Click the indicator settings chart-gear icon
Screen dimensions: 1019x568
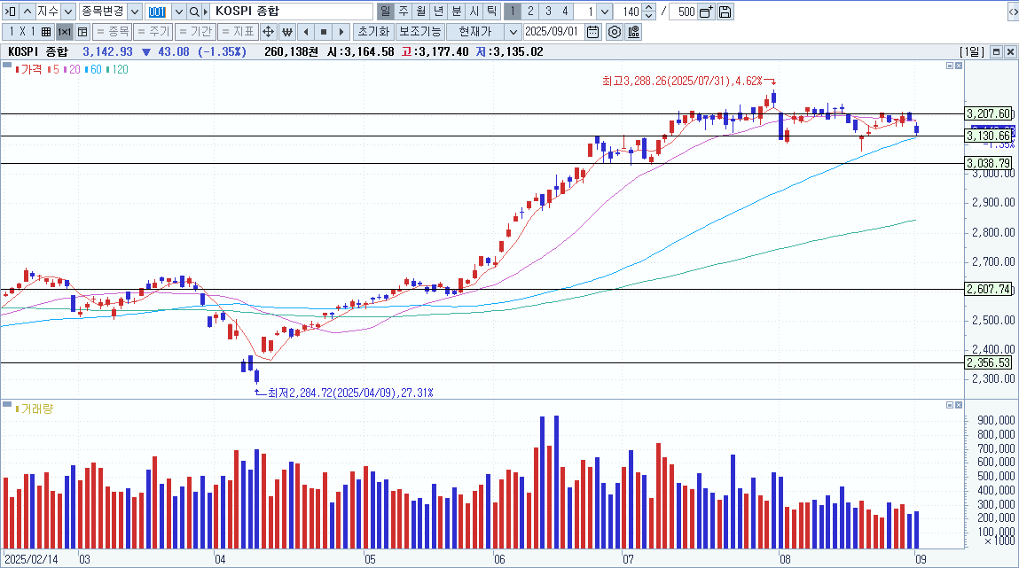pyautogui.click(x=633, y=31)
